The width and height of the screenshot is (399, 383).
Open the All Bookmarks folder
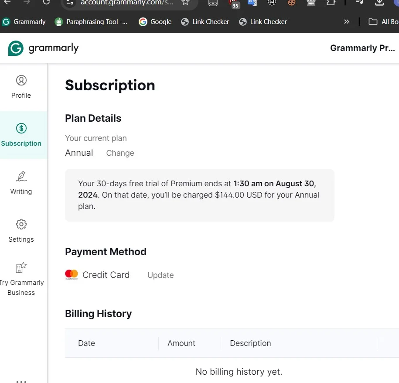point(383,22)
